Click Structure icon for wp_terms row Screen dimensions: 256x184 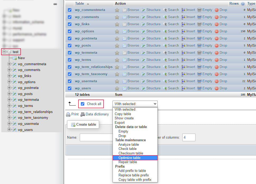[x=143, y=60]
